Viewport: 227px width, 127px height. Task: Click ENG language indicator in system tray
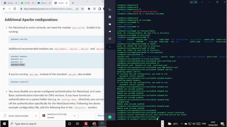tap(204, 124)
